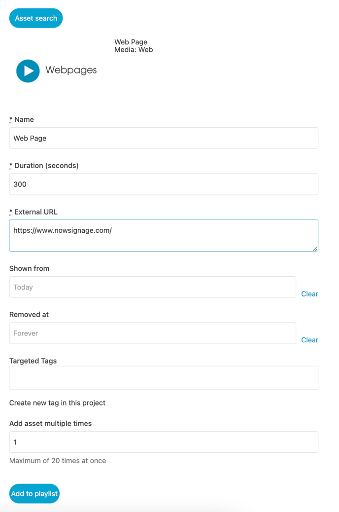Image resolution: width=339 pixels, height=512 pixels.
Task: Click into the External URL textarea
Action: [x=164, y=235]
